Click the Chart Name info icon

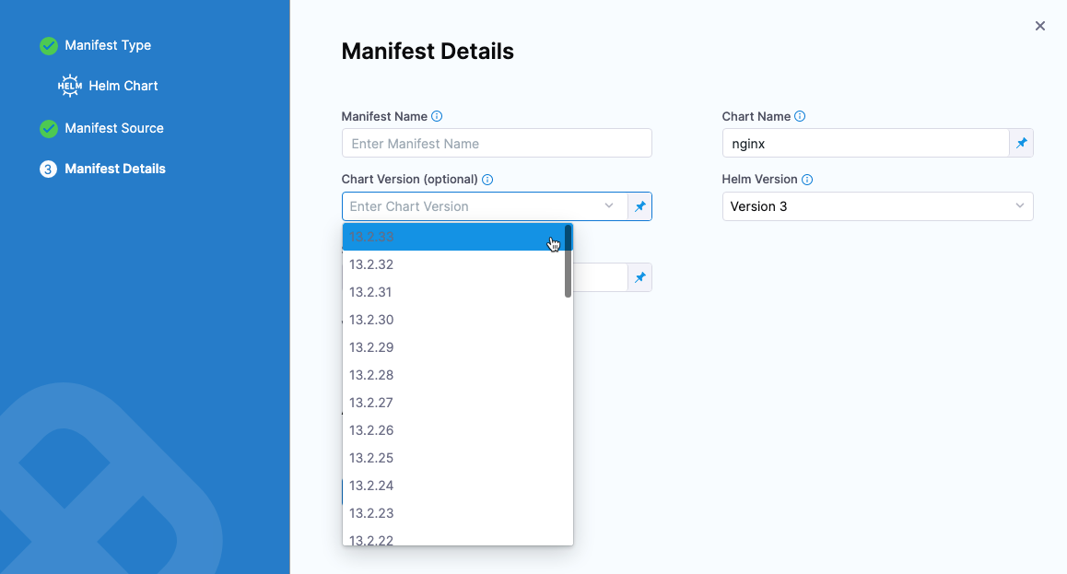(x=800, y=117)
